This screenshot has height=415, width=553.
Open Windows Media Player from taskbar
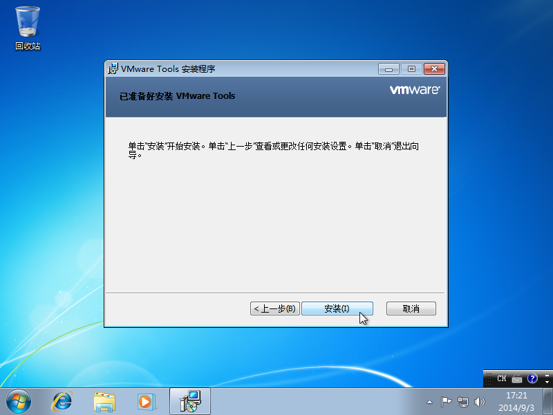tap(147, 402)
